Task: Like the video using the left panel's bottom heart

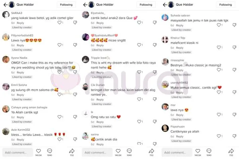Action: click(x=38, y=151)
